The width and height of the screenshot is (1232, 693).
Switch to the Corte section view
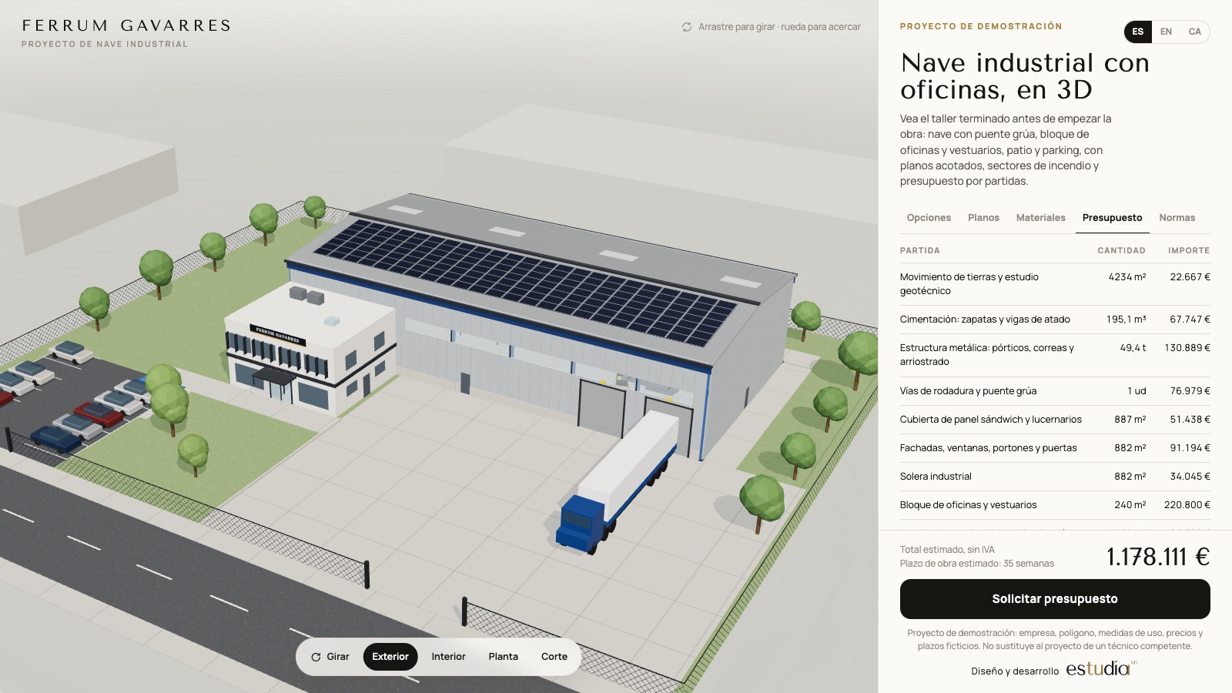point(554,657)
